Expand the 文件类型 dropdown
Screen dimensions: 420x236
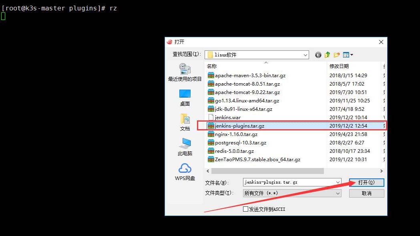tap(338, 193)
